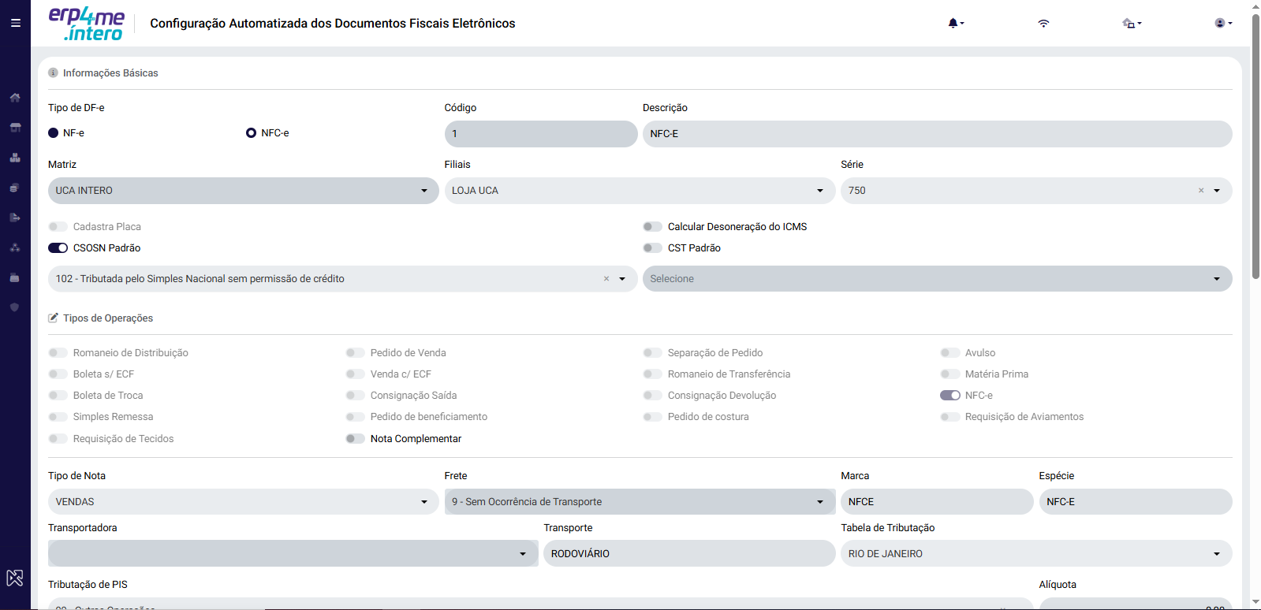Toggle the CSOSN Padrão switch
Viewport: 1261px width, 610px height.
[x=58, y=248]
